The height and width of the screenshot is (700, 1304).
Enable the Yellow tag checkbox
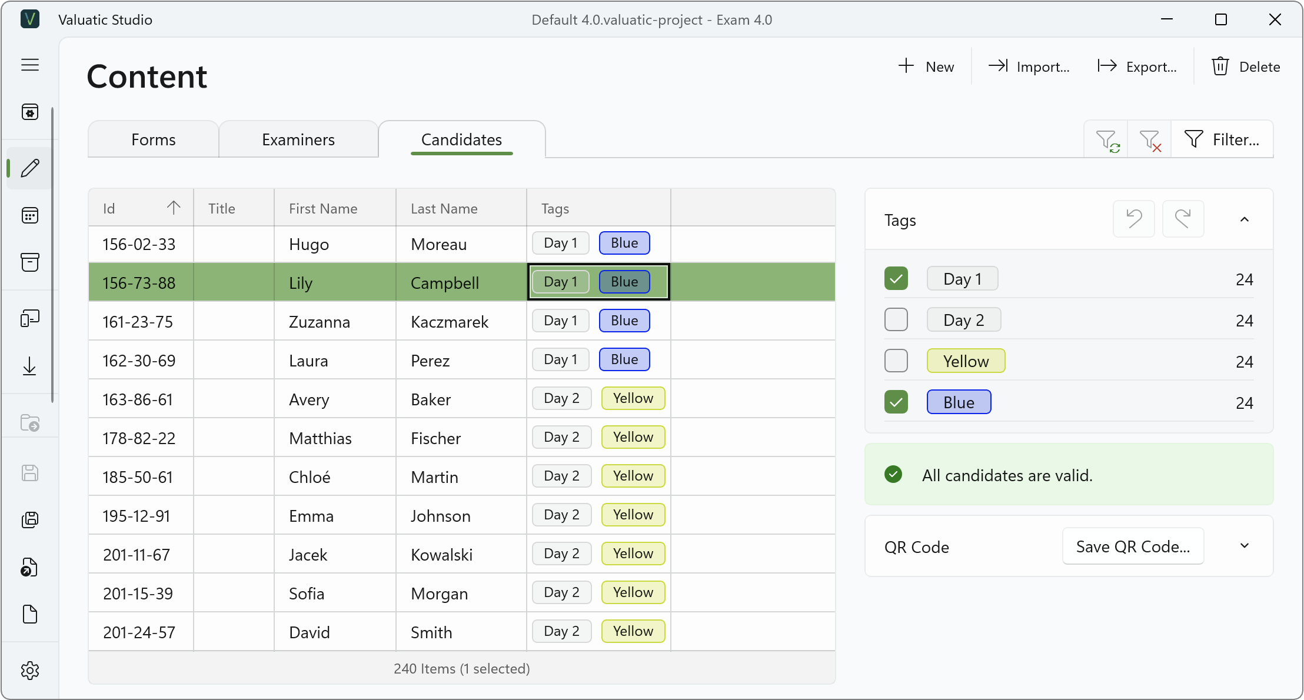click(x=896, y=361)
